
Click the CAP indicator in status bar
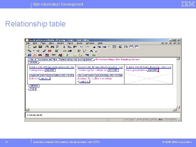pos(167,120)
